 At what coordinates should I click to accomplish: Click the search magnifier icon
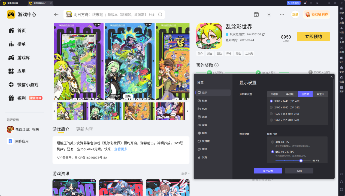(160, 14)
